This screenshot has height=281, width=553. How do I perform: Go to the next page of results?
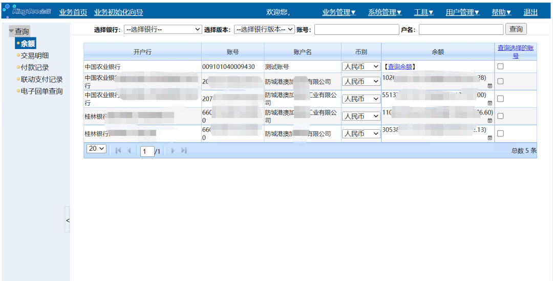(173, 151)
